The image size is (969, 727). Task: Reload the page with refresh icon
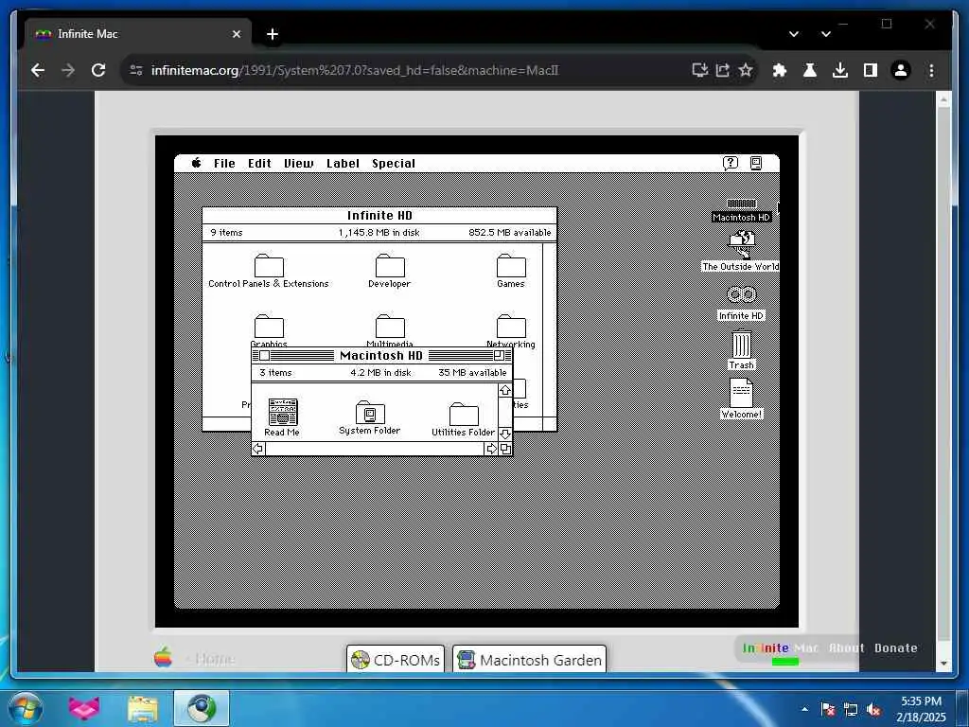tap(98, 70)
